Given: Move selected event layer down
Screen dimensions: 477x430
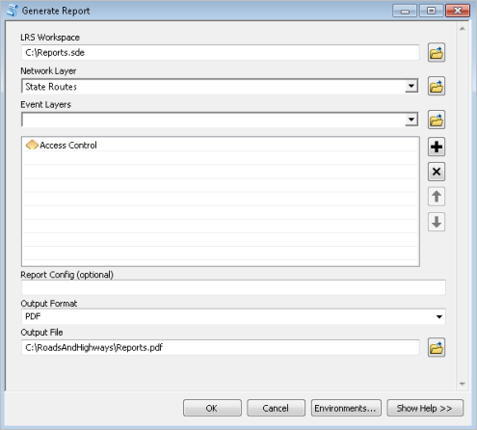Looking at the screenshot, I should [x=437, y=222].
